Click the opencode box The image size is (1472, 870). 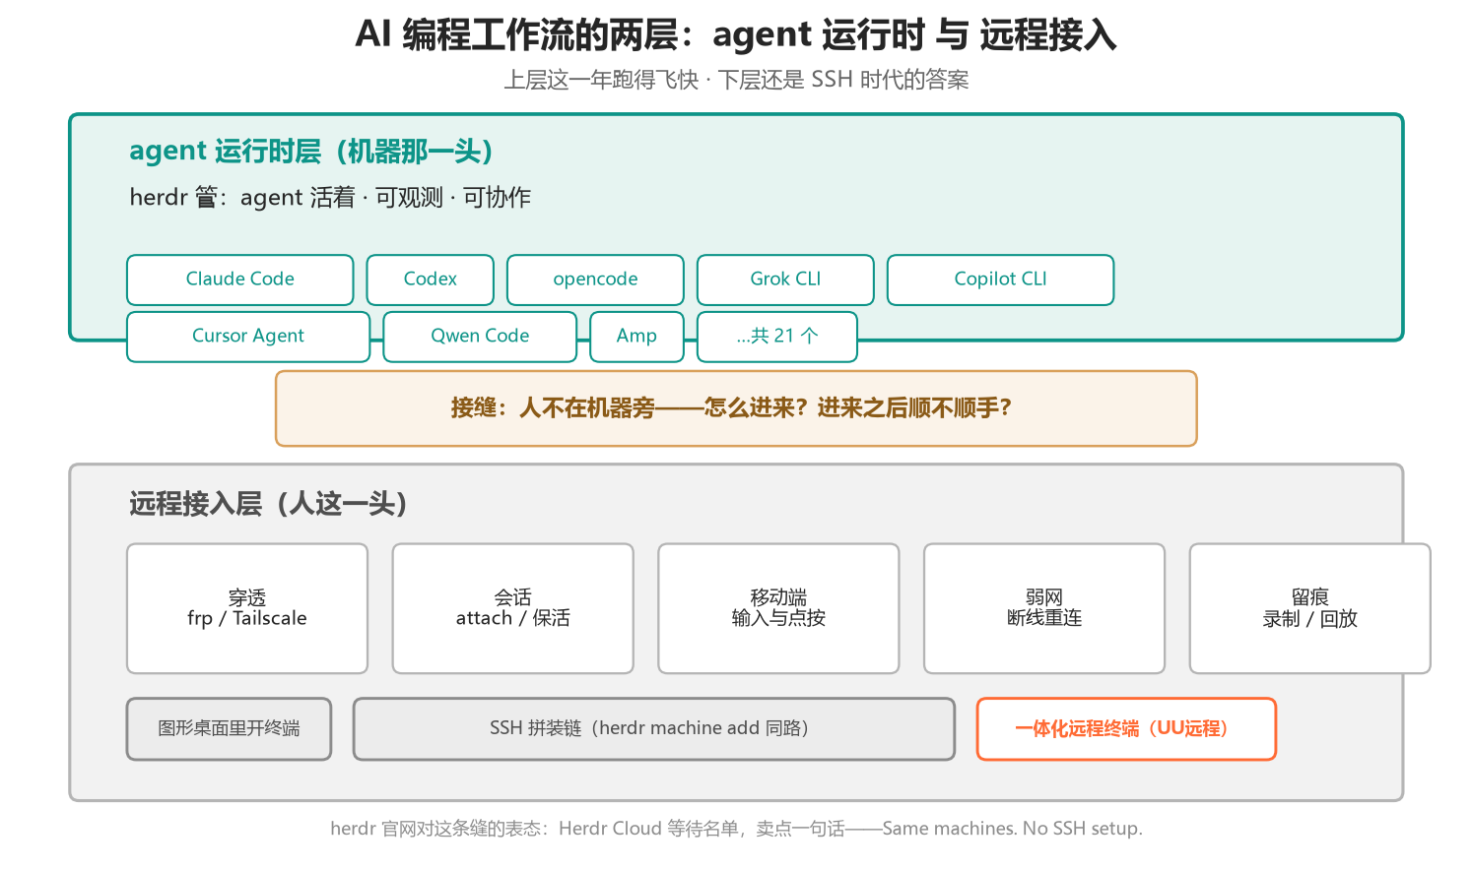tap(595, 280)
